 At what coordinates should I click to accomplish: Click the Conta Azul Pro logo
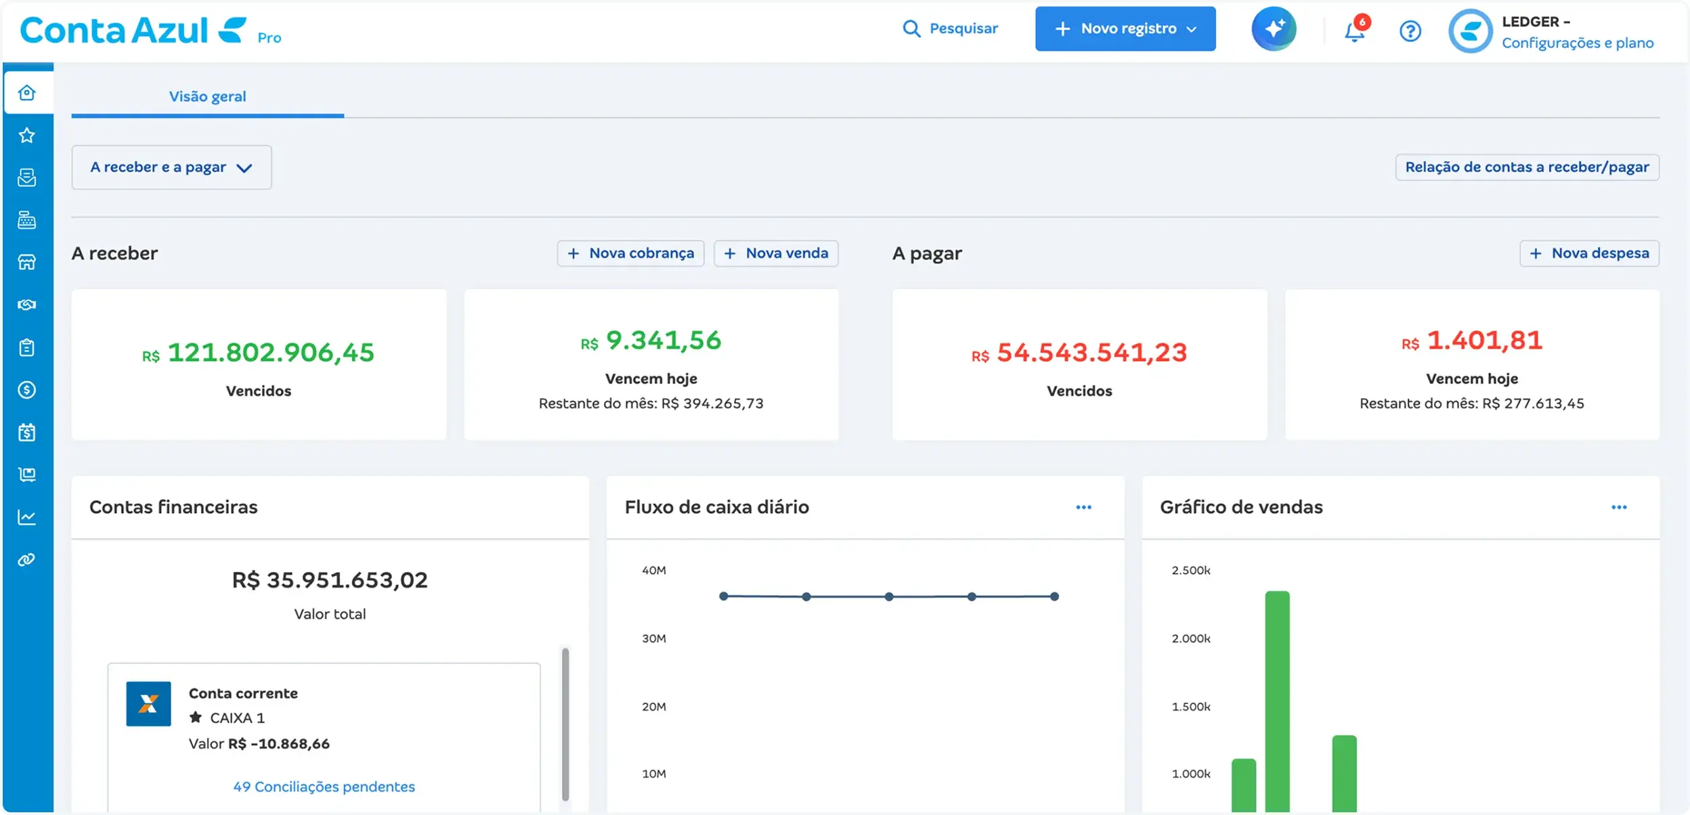pyautogui.click(x=150, y=30)
